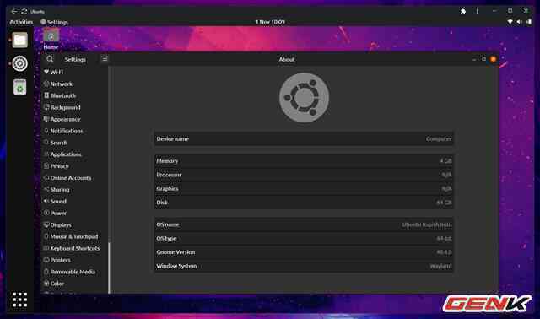Close the Settings window with orange button
This screenshot has width=540, height=319.
pos(493,59)
